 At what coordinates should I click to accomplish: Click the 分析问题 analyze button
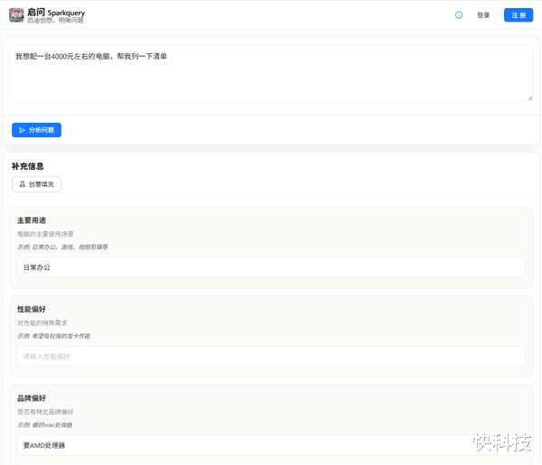(x=37, y=130)
